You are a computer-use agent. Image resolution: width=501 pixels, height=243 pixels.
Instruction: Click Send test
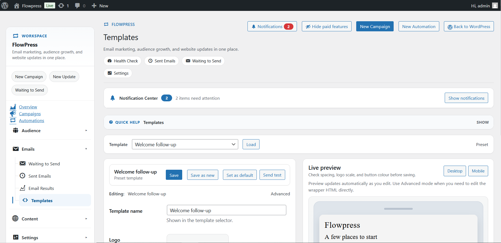coord(272,175)
